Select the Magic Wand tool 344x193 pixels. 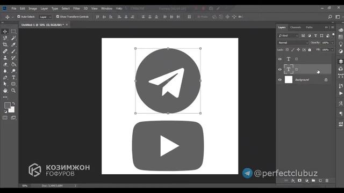13,38
